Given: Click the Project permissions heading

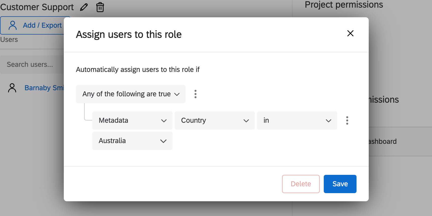Looking at the screenshot, I should pos(344,5).
